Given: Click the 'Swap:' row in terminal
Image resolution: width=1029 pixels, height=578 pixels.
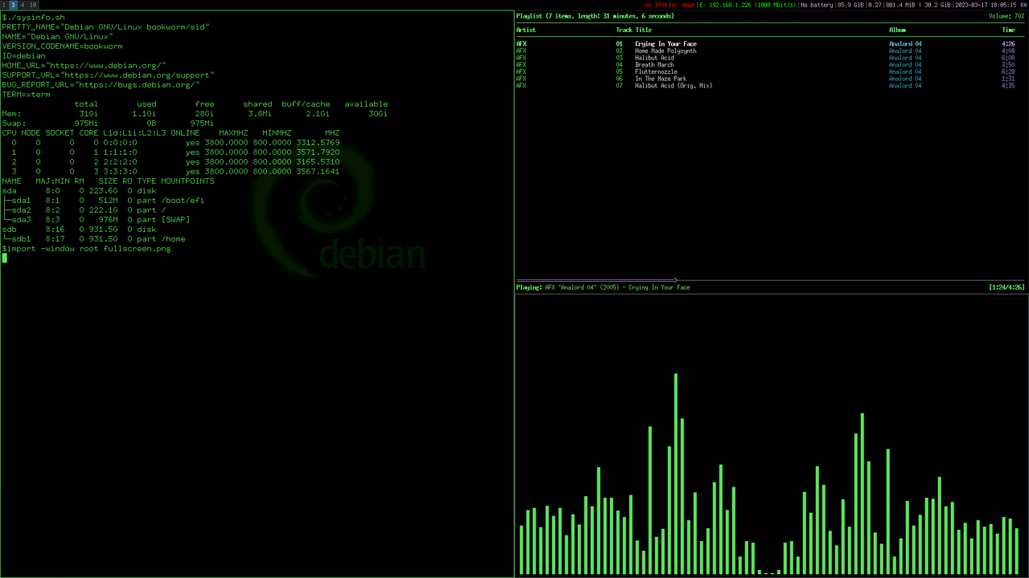Looking at the screenshot, I should (108, 123).
